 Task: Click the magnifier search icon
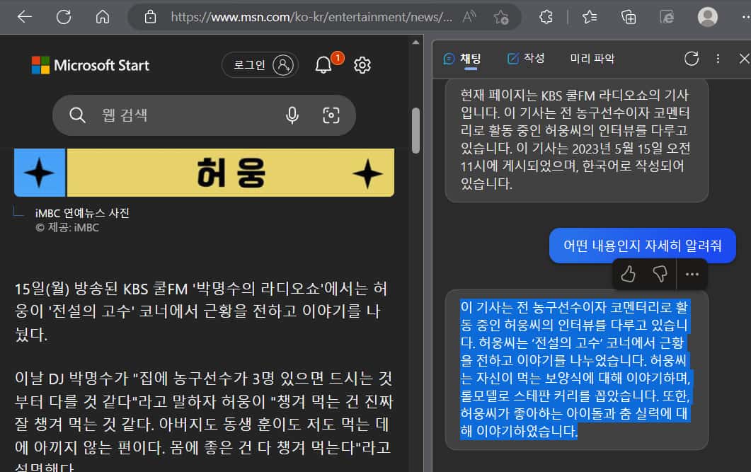pyautogui.click(x=77, y=115)
